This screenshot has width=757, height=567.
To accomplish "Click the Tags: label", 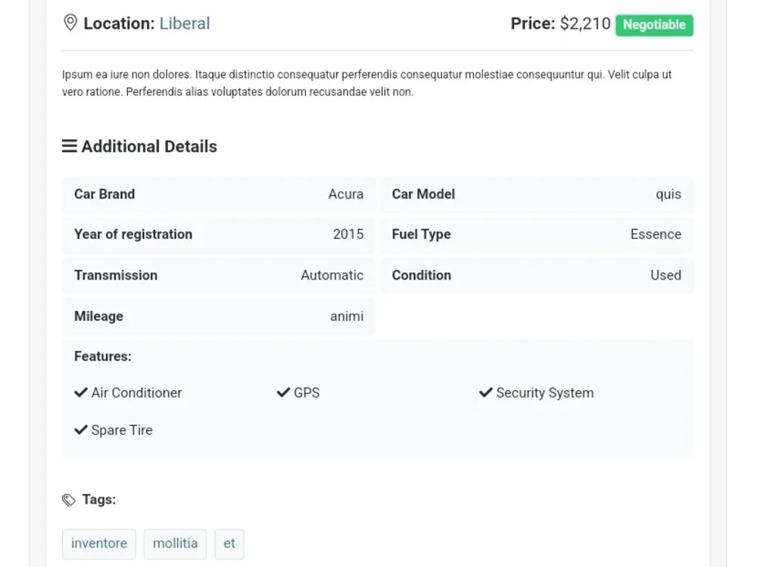I will coord(99,500).
